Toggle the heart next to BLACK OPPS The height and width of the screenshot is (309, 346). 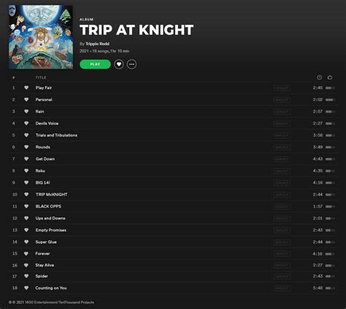coord(26,206)
